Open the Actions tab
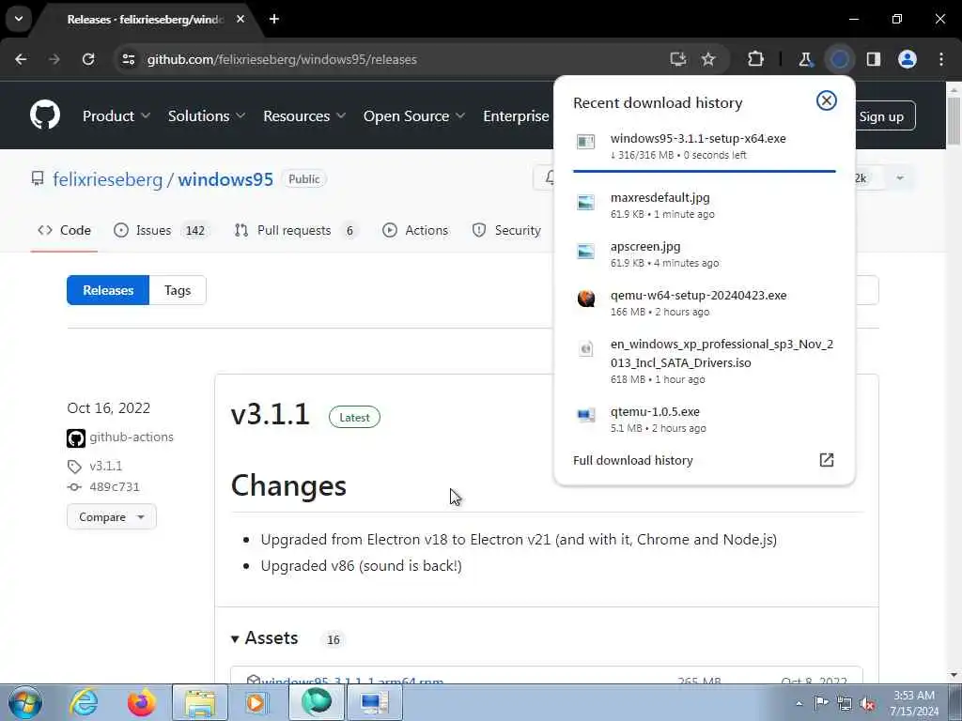 [415, 231]
